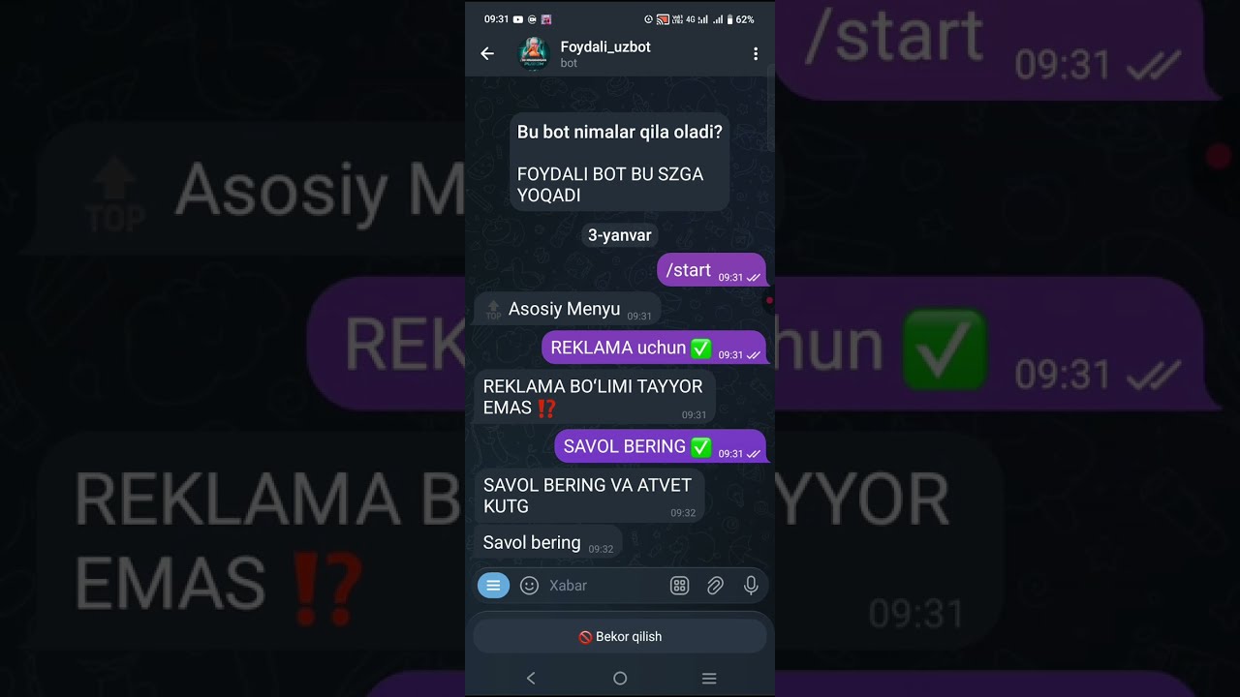Select the /start sent message bubble
Screen dimensions: 1240x697
click(711, 270)
